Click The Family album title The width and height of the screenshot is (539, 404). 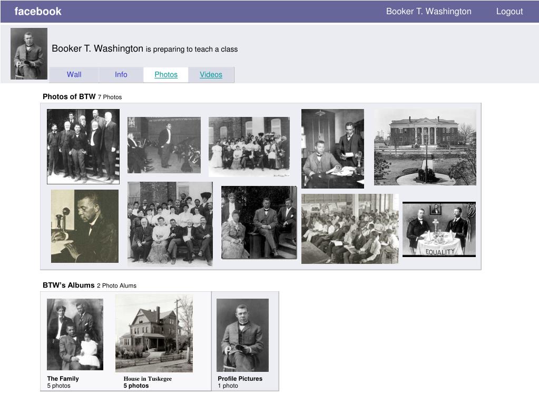coord(63,379)
